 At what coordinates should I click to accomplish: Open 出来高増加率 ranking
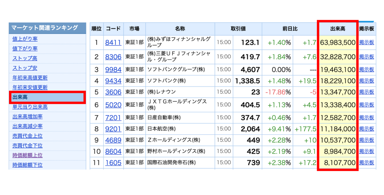click(27, 117)
